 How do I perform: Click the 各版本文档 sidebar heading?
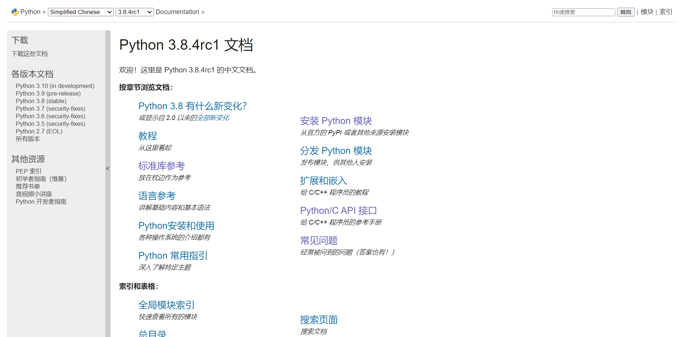32,74
